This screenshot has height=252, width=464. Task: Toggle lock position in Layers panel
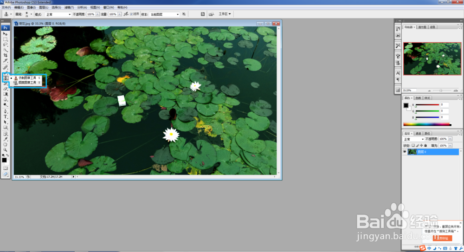(421, 146)
